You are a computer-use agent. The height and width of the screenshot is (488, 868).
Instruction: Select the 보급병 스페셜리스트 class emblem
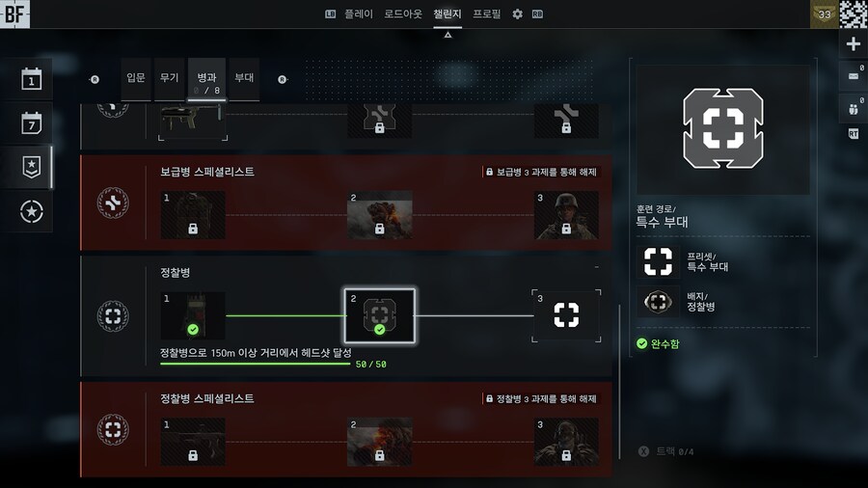click(x=113, y=203)
